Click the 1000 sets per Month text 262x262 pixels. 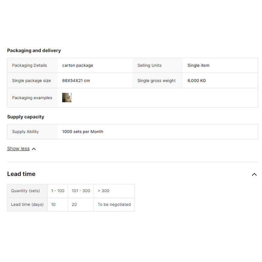[x=83, y=132]
